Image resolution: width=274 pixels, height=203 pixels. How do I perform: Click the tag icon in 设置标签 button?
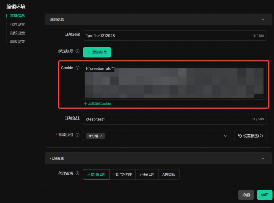pyautogui.click(x=240, y=136)
